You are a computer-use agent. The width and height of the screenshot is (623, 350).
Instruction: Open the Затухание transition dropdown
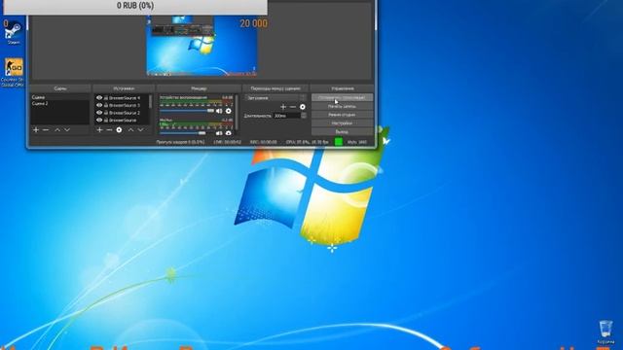[275, 97]
